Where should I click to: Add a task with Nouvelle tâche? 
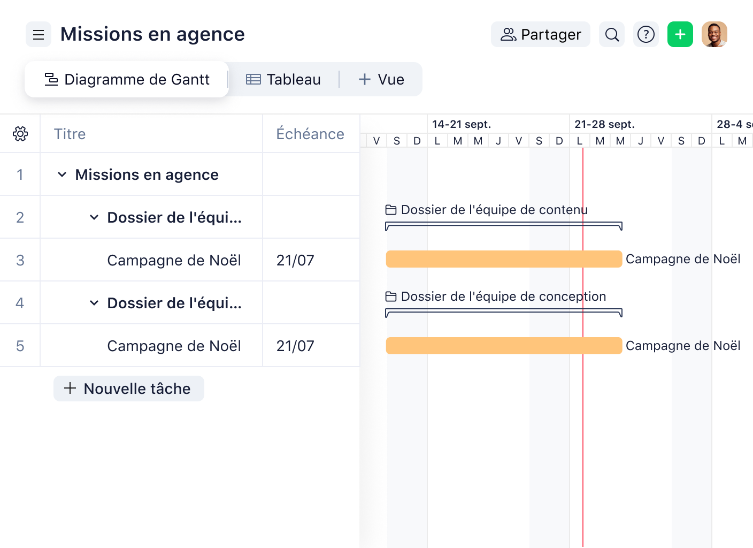click(x=128, y=389)
